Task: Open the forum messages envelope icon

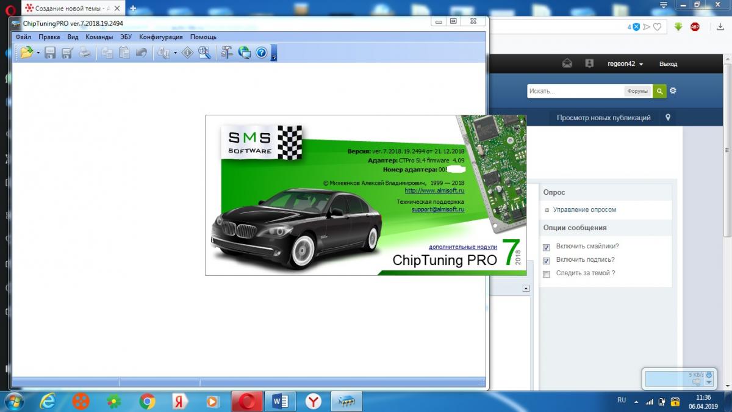Action: pyautogui.click(x=567, y=63)
